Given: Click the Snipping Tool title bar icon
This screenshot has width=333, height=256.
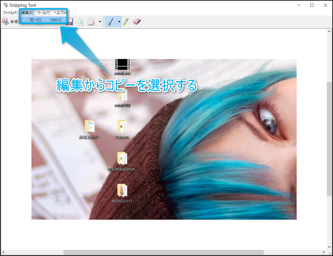Looking at the screenshot, I should (5, 5).
